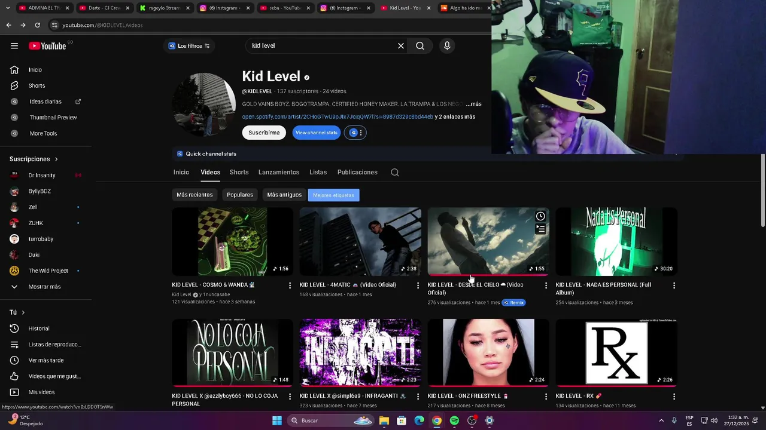Open 4MATIC video thumbnail
Image resolution: width=766 pixels, height=430 pixels.
(360, 241)
